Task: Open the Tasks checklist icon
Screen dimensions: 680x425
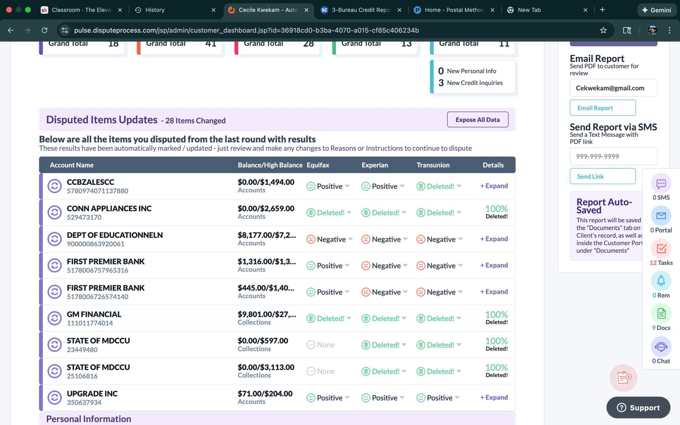Action: [661, 249]
